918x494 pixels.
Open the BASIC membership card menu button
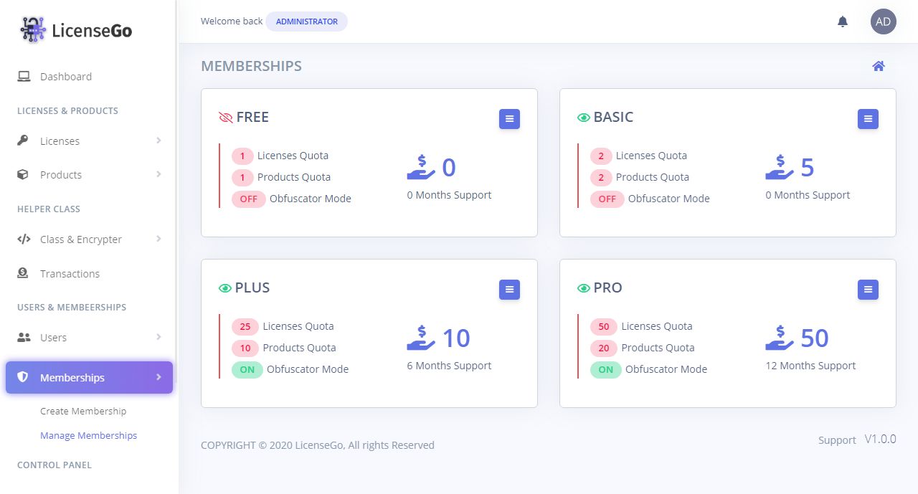tap(868, 119)
